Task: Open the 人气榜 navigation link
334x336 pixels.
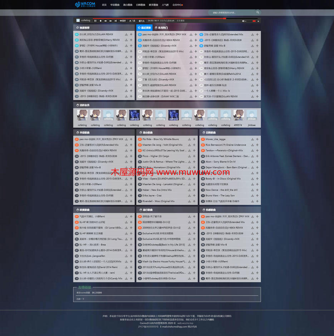Action: coord(165,5)
